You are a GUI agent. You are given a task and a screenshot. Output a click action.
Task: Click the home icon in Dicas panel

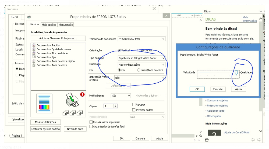click(207, 140)
